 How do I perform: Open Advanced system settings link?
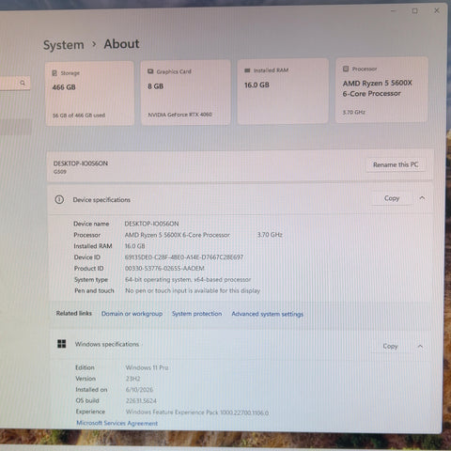(267, 314)
